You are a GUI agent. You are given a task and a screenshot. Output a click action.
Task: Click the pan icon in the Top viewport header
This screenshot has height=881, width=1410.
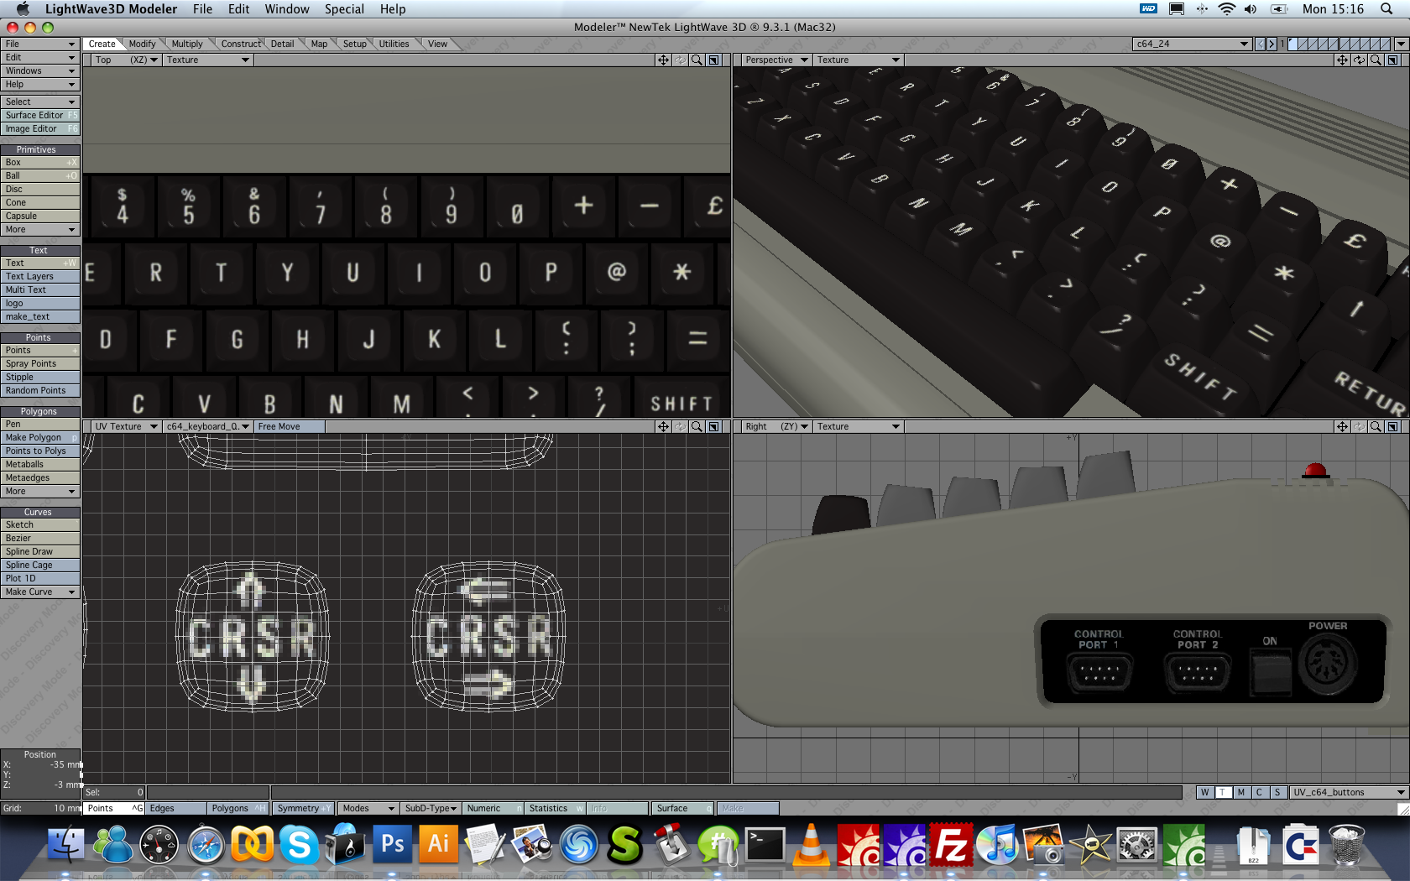[x=663, y=60]
